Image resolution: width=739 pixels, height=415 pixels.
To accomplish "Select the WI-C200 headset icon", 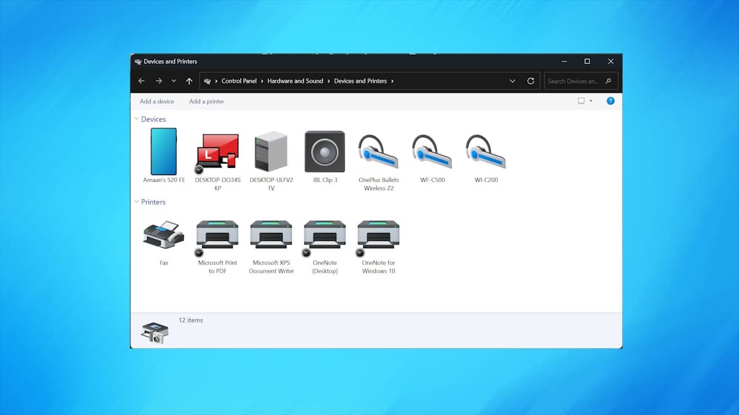I will 486,152.
